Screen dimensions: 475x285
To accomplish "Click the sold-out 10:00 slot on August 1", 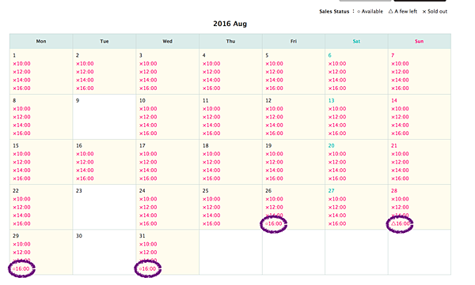I will pyautogui.click(x=21, y=64).
